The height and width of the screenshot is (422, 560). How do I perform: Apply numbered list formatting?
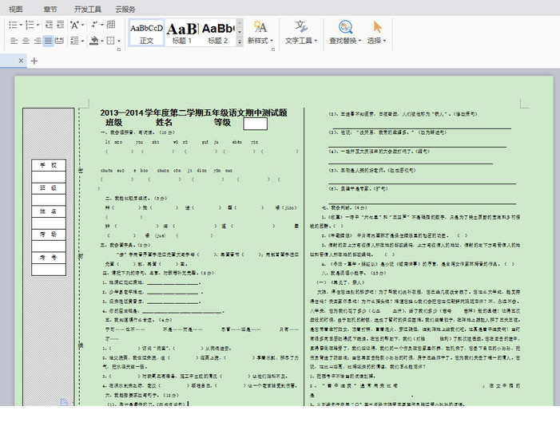click(x=30, y=25)
